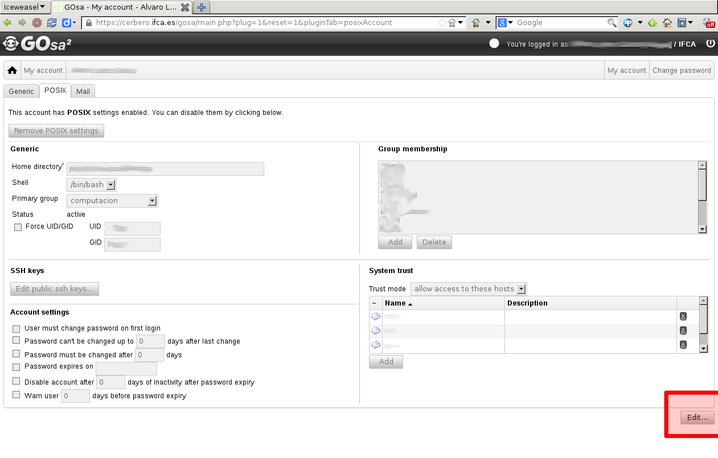Expand the Primary group computacion dropdown
Screen dimensions: 718x458
click(x=112, y=201)
